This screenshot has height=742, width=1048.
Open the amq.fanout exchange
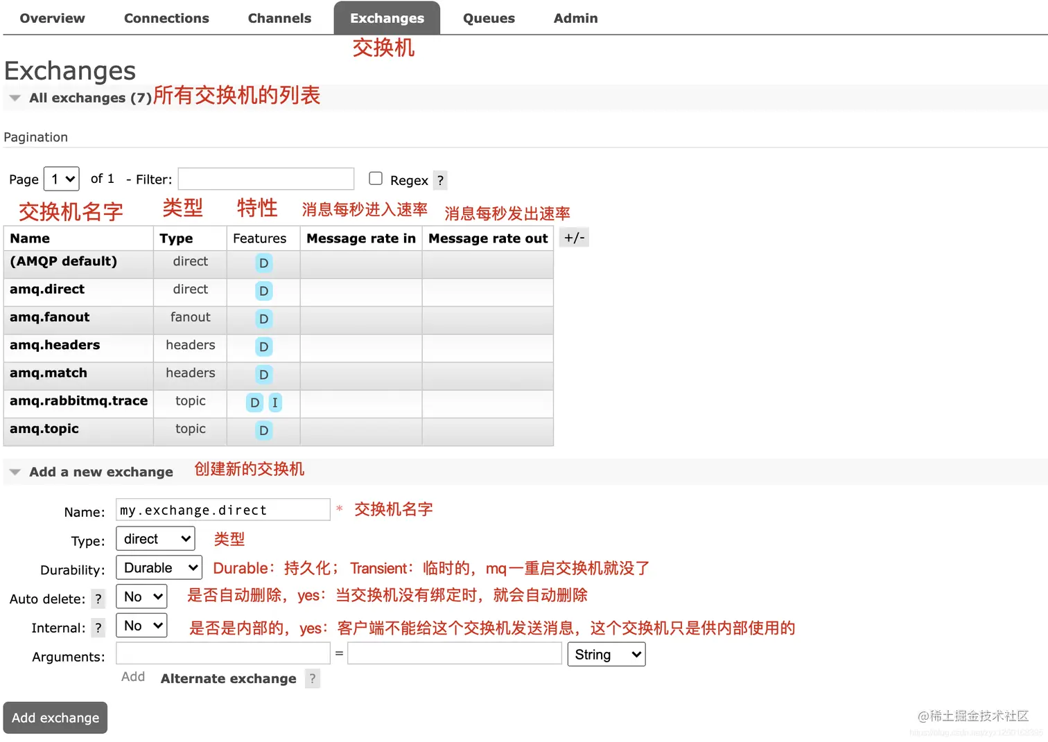pos(50,317)
